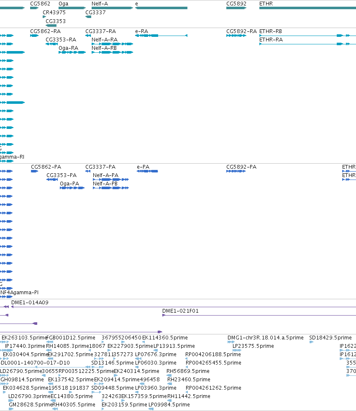Screen dimensions: 356x411
Task: Open the RH11442.5prime EST label
Action: click(189, 396)
